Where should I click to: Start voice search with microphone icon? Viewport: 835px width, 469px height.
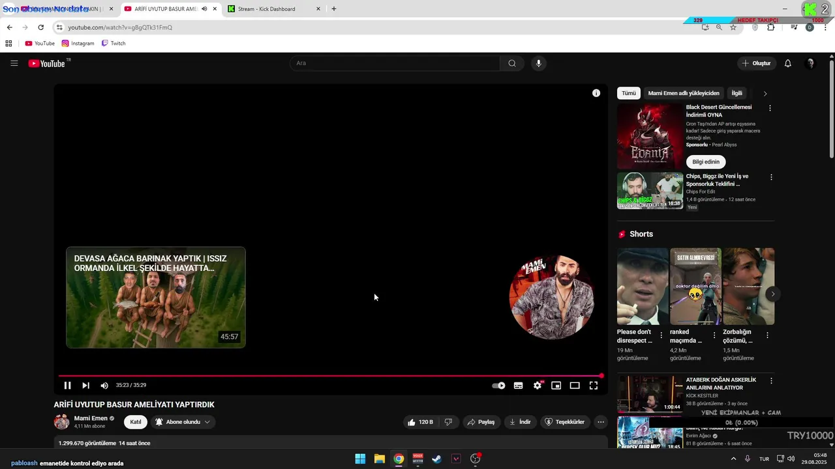pyautogui.click(x=538, y=63)
